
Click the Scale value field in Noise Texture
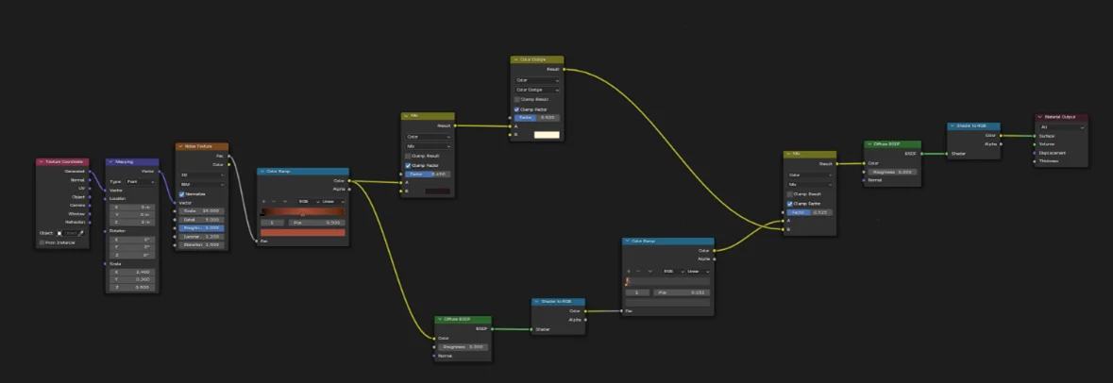(201, 211)
